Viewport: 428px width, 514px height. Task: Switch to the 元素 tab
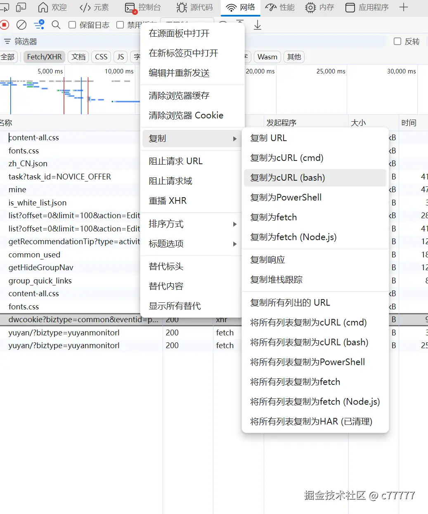[x=95, y=7]
